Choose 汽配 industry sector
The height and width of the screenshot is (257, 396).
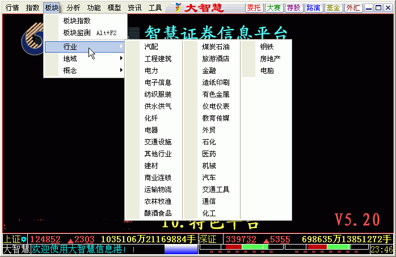154,47
